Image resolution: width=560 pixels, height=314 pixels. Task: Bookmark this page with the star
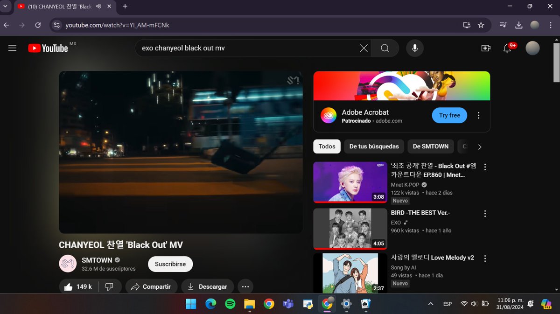pyautogui.click(x=481, y=25)
